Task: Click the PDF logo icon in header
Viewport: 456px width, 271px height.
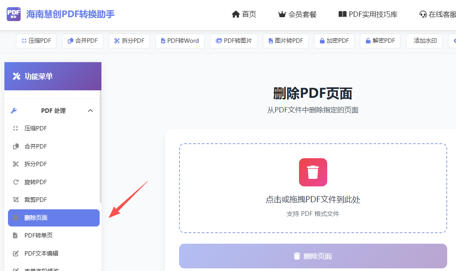Action: point(14,14)
